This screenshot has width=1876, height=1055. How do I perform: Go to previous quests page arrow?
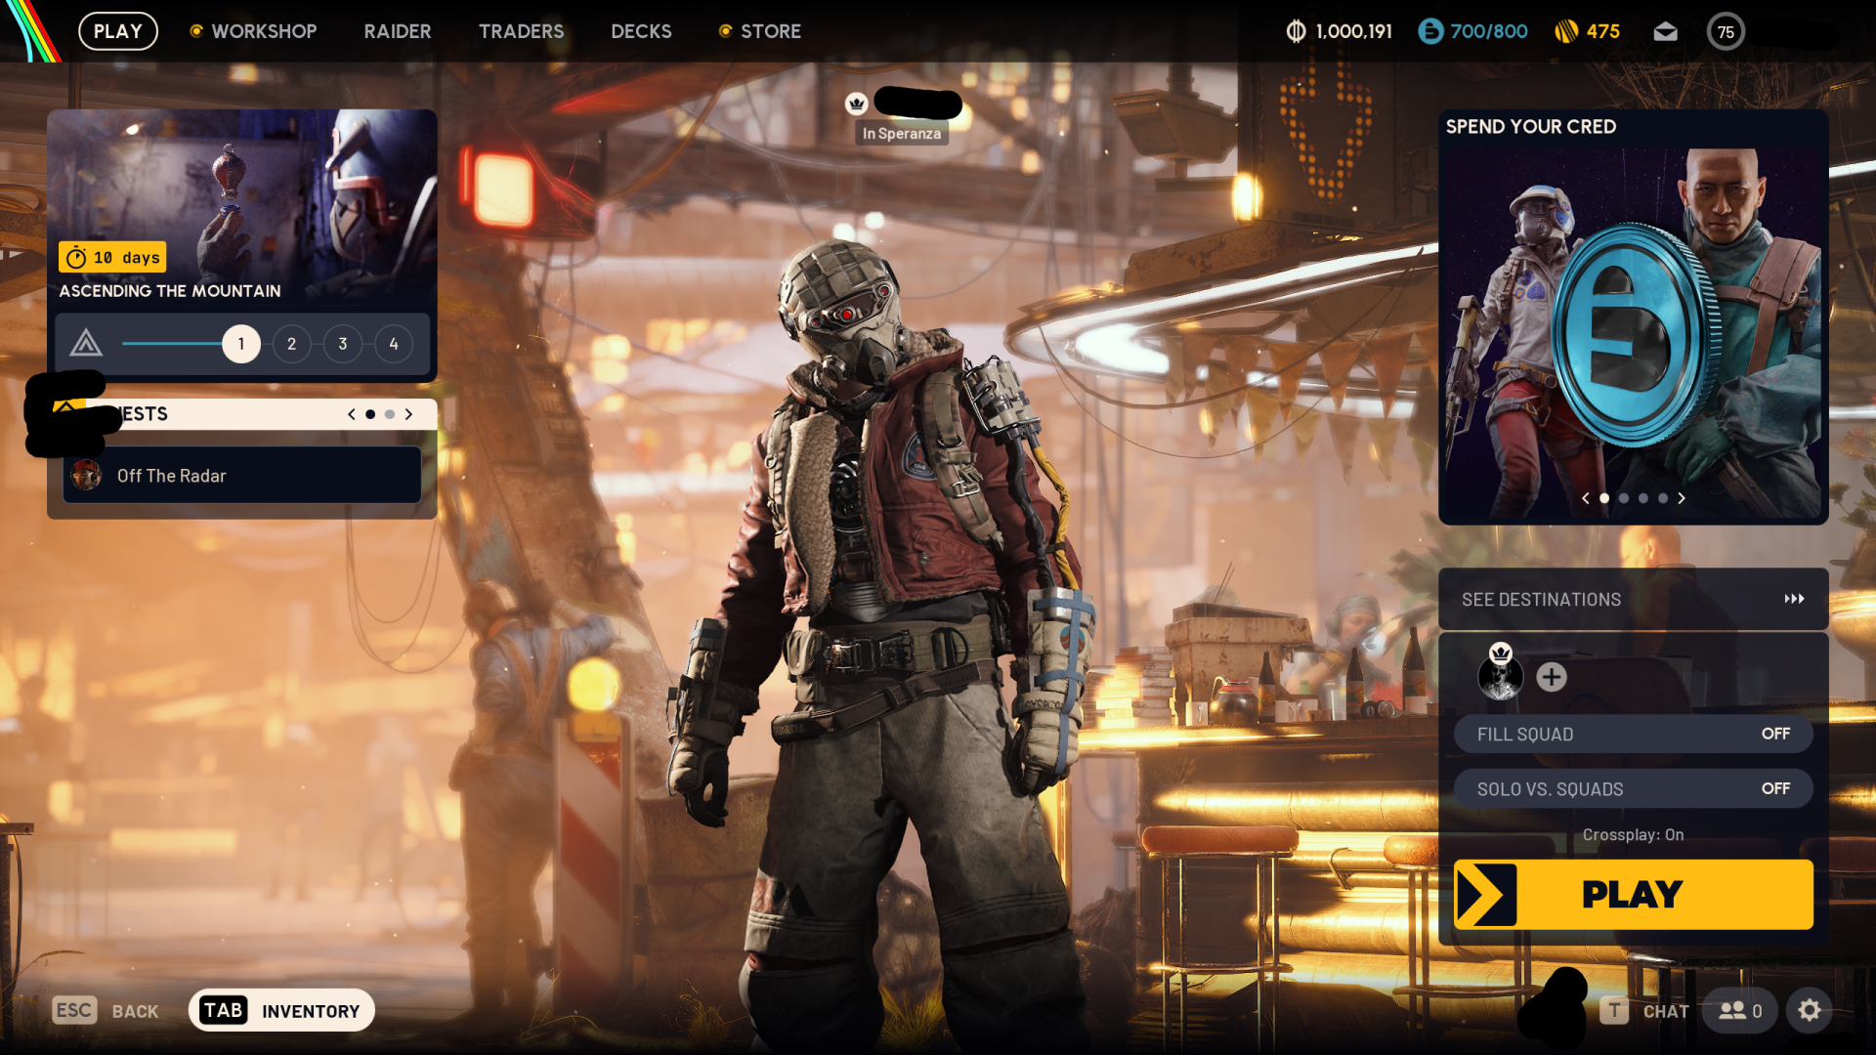coord(352,414)
